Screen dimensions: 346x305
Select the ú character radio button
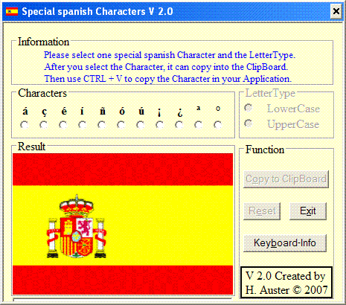[141, 125]
